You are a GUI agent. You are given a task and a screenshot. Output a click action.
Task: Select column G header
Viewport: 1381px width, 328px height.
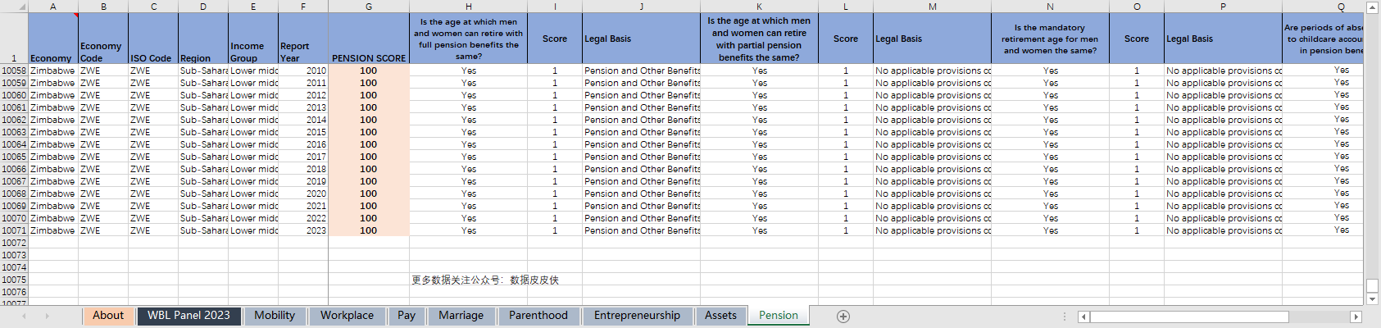(x=369, y=7)
